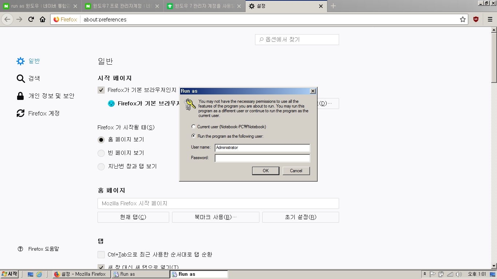Open Internet Explorer from quick launch
The image size is (497, 279).
39,274
